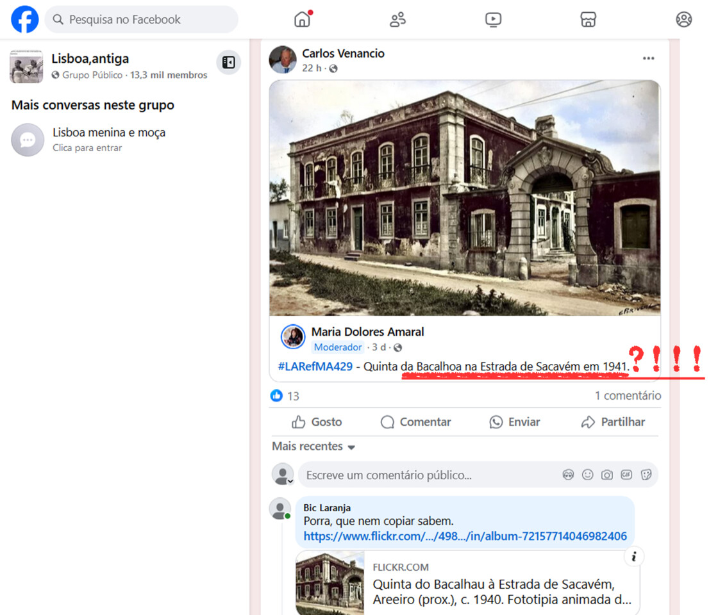Open the post options menu with three dots
The height and width of the screenshot is (615, 727).
[648, 58]
